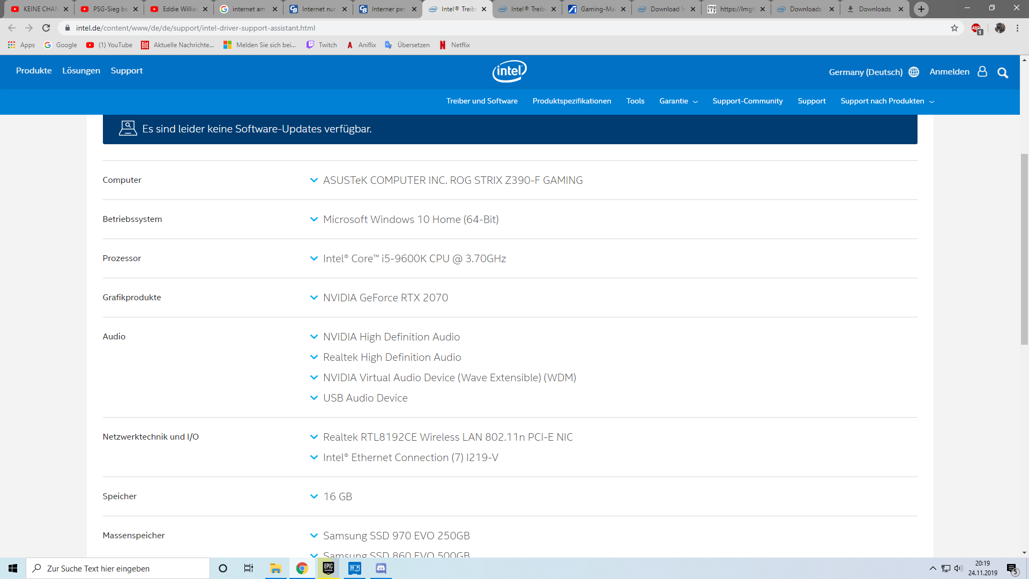Image resolution: width=1029 pixels, height=579 pixels.
Task: Open the Garantie dropdown menu
Action: coord(678,101)
